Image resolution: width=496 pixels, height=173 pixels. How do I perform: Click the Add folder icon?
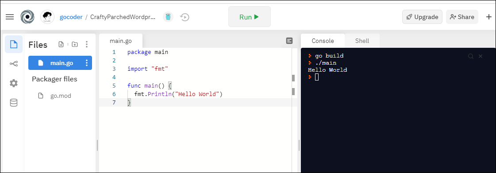point(75,44)
